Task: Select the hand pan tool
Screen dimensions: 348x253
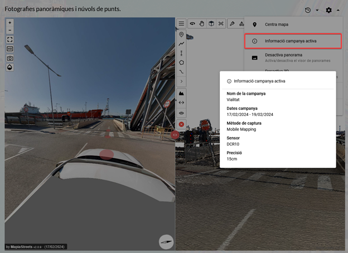Action: coord(202,24)
